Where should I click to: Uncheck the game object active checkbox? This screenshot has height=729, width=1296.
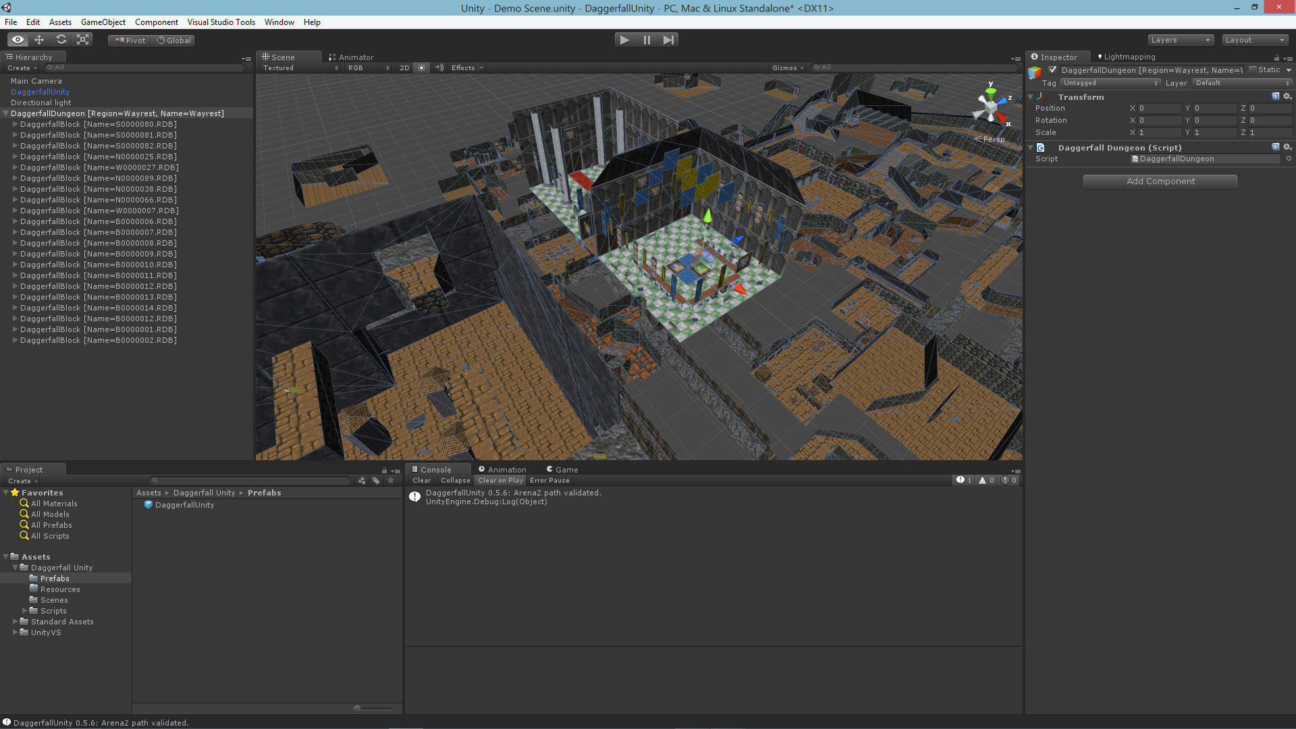tap(1052, 70)
